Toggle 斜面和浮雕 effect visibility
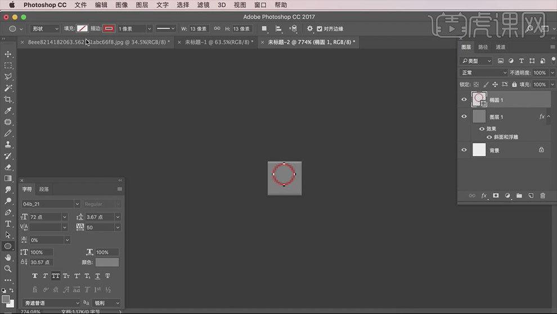557x314 pixels. point(489,137)
